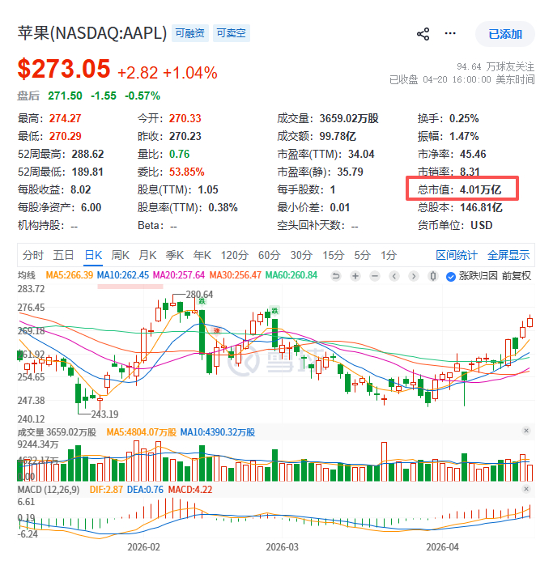Click the 94.64 万球友关注 followers text
The image size is (553, 561).
tap(496, 66)
